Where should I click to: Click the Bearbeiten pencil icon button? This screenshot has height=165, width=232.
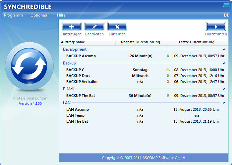click(94, 26)
